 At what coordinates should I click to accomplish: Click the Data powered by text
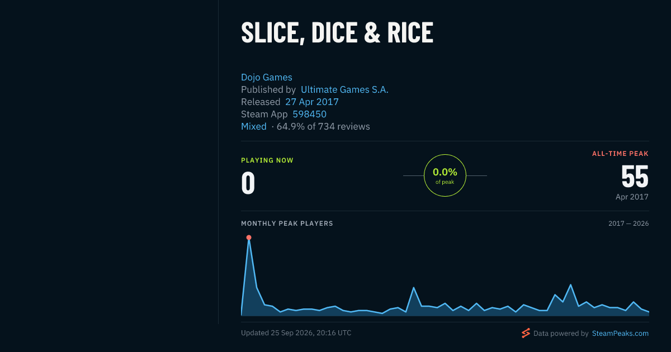(561, 334)
